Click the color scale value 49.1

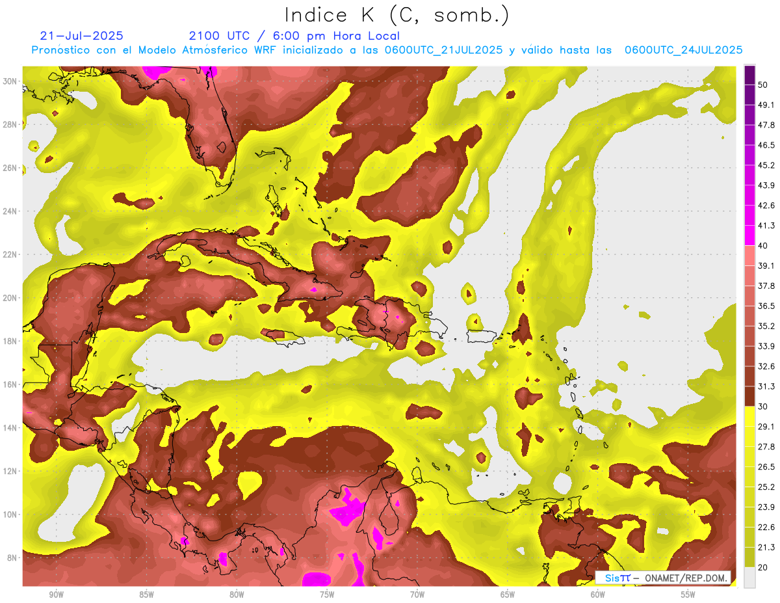[x=766, y=105]
